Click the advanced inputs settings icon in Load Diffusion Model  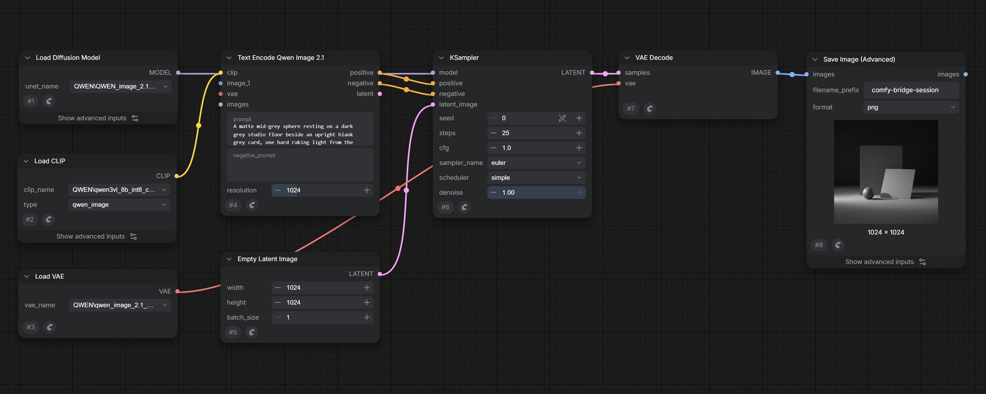(135, 118)
